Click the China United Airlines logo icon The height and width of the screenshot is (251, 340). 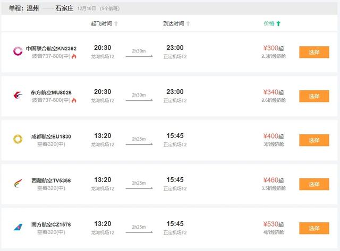click(18, 51)
